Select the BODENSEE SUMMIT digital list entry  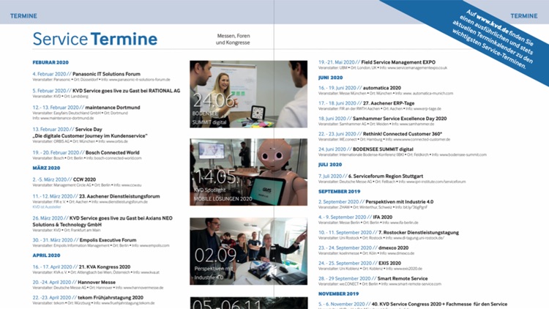point(403,152)
